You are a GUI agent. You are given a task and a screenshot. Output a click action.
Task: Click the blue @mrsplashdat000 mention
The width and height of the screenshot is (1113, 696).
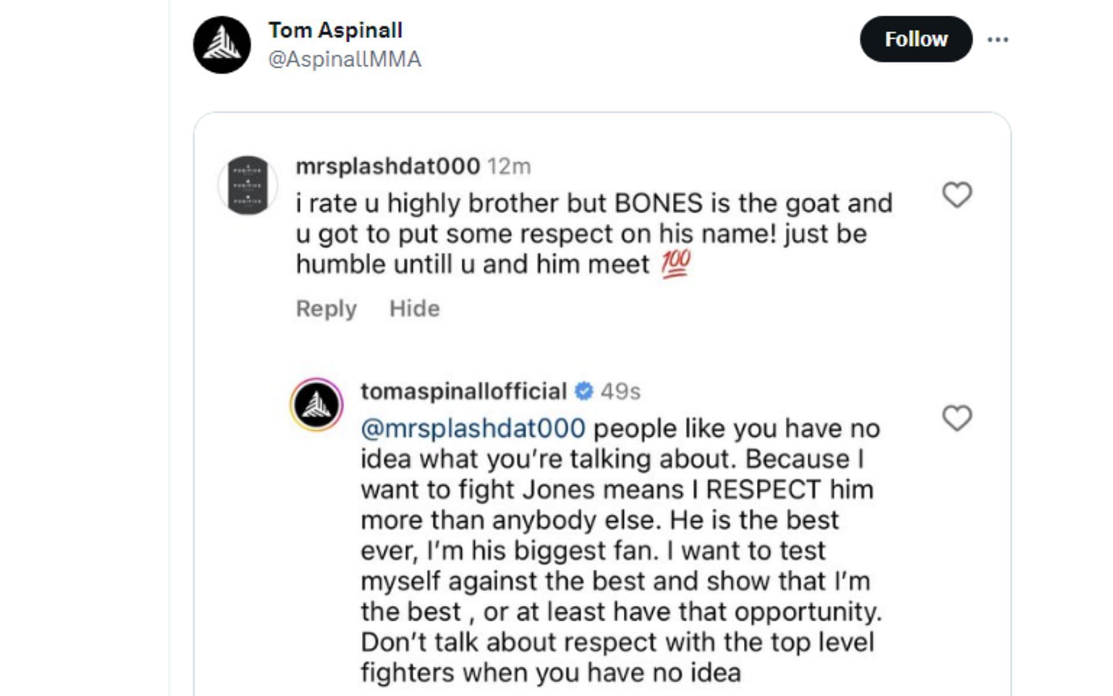pos(472,429)
